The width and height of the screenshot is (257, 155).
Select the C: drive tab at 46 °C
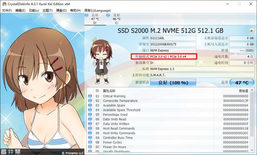pyautogui.click(x=116, y=19)
